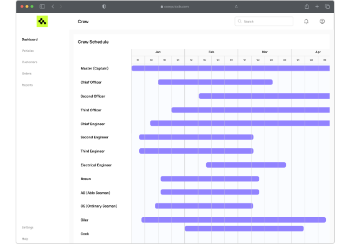Reload the page with the refresh icon

coord(236,7)
